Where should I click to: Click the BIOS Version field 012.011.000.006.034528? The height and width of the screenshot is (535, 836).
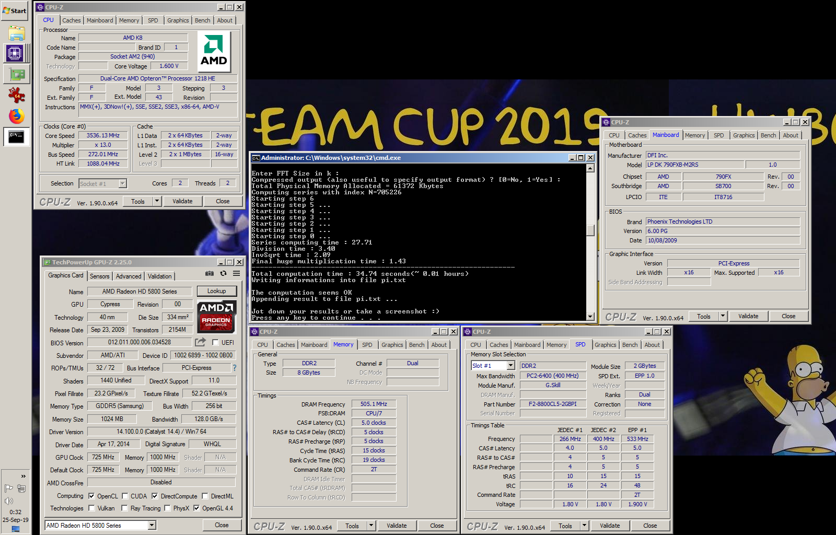tap(140, 342)
